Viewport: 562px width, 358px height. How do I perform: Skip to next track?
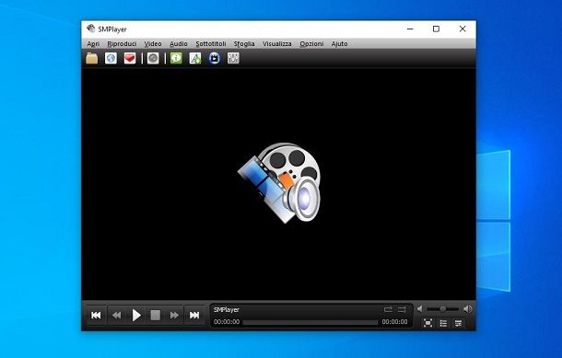pyautogui.click(x=194, y=315)
